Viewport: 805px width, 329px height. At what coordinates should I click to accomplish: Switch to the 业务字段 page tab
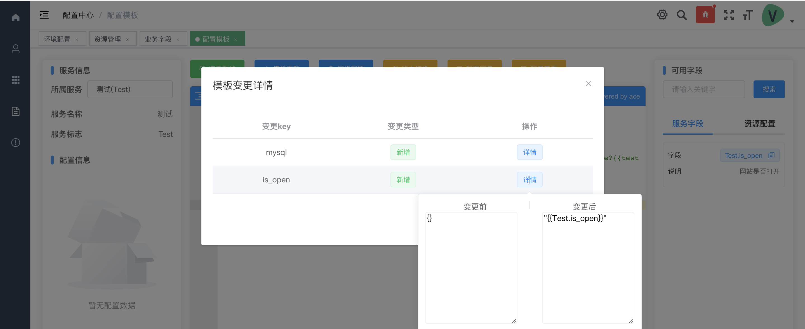click(x=158, y=39)
